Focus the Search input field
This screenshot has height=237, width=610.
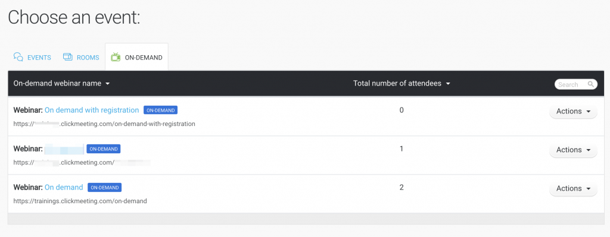click(x=576, y=84)
